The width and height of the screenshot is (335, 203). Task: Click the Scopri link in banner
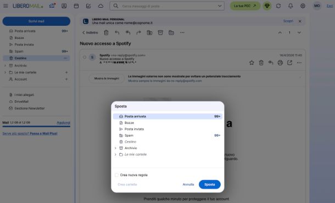click(288, 21)
